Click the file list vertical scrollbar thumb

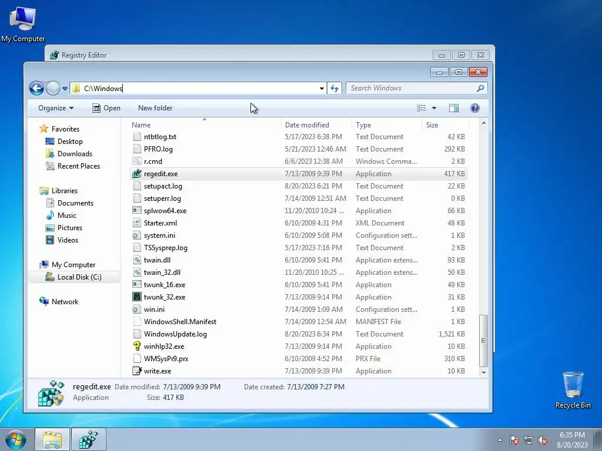click(484, 341)
